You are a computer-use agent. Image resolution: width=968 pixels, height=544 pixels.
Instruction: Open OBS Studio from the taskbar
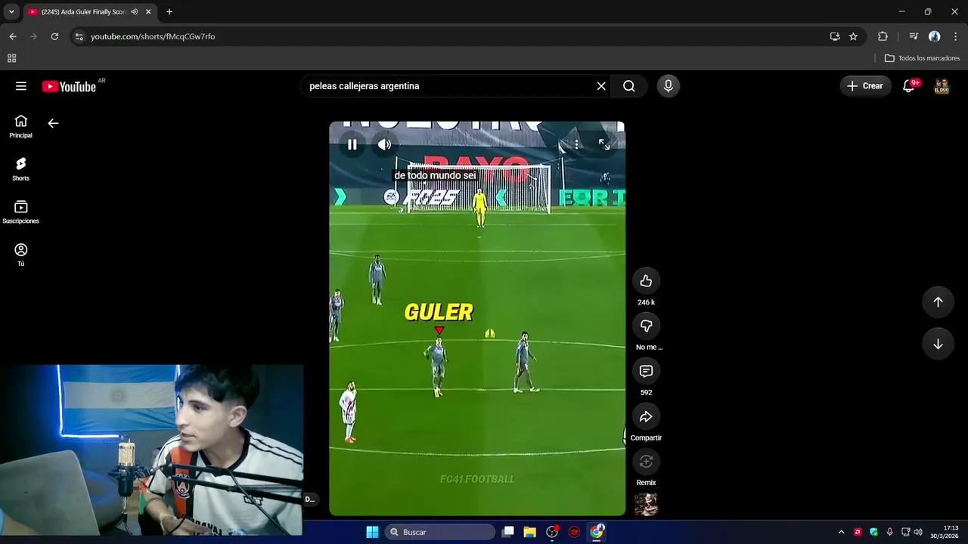coord(552,532)
